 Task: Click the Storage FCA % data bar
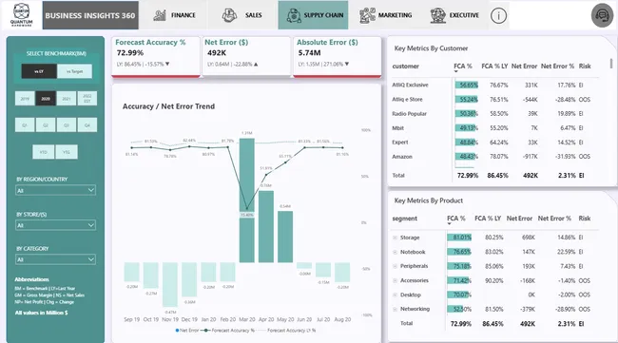pos(459,238)
